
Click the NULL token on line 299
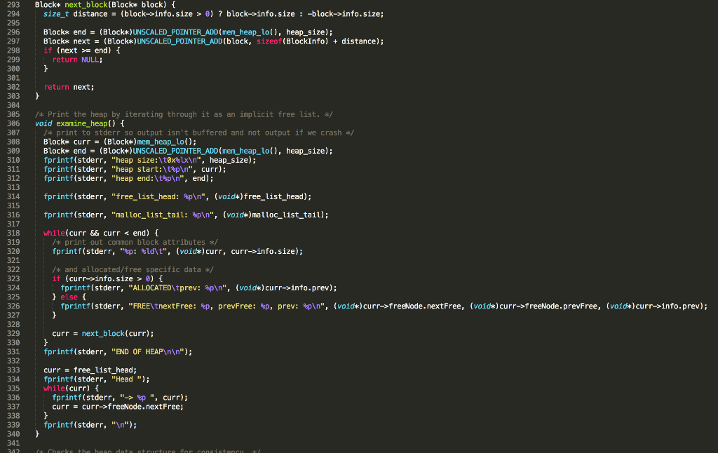click(x=90, y=59)
